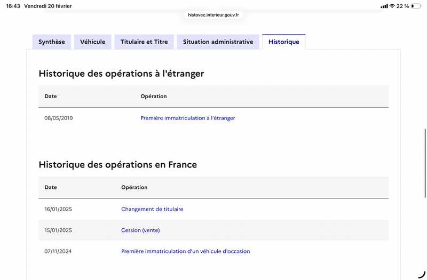
Task: Tap the battery icon in status bar
Action: coord(415,6)
